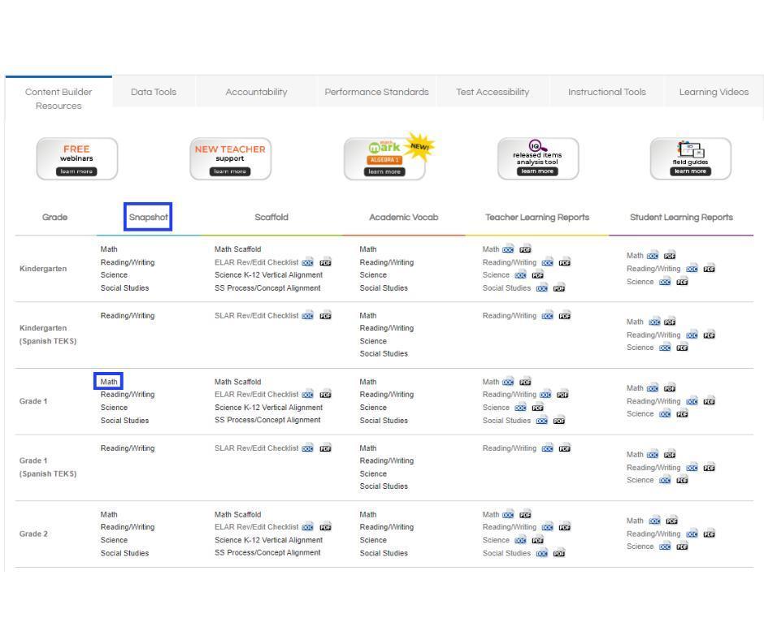
Task: Open Kindergarten Spanish SLAR Checklist DOC icon
Action: click(307, 316)
